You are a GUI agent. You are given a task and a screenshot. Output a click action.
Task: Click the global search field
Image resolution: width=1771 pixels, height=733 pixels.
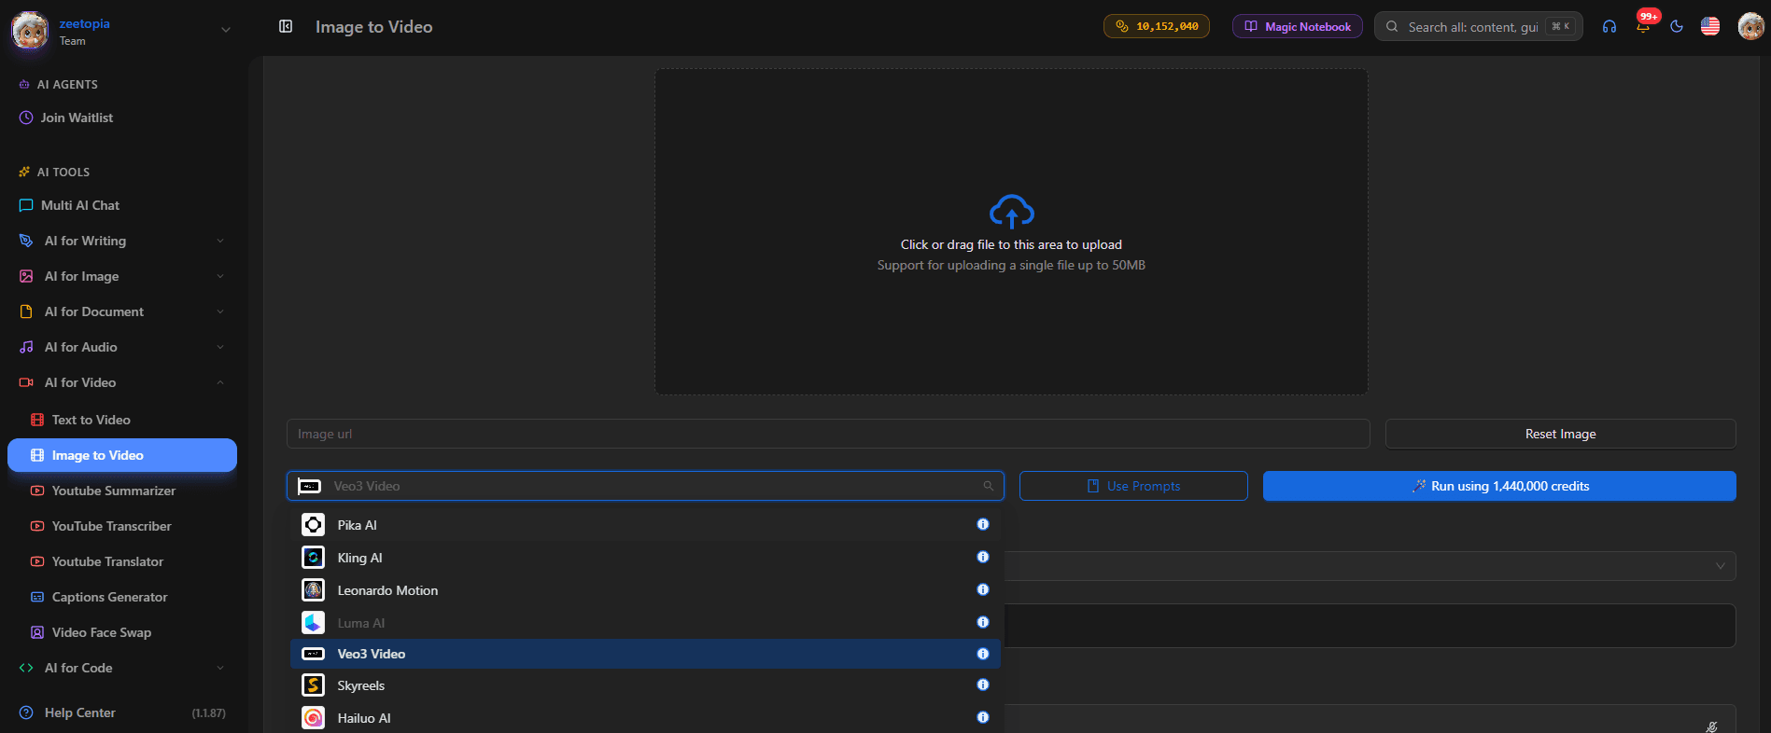1479,26
